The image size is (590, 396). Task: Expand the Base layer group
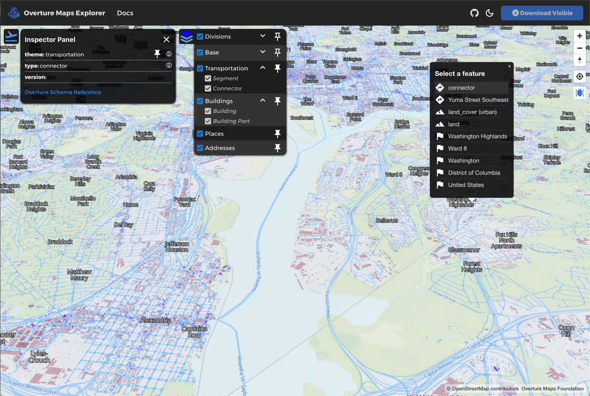pos(263,52)
